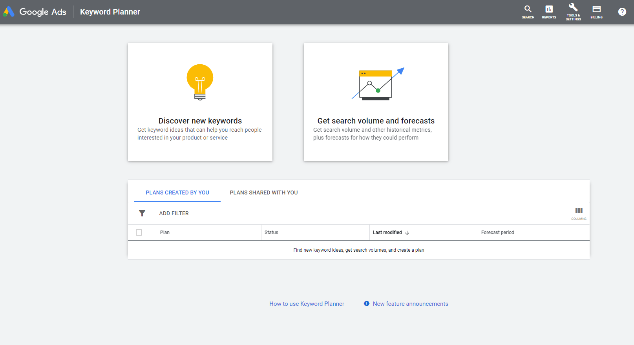Open Get search volume and forecasts card
The width and height of the screenshot is (634, 345).
376,102
